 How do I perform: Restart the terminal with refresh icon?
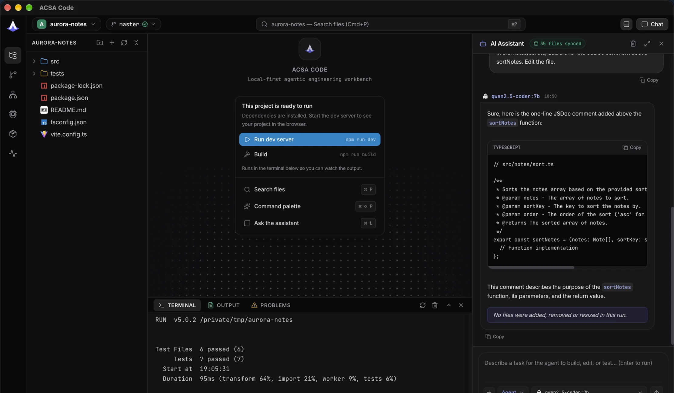422,305
